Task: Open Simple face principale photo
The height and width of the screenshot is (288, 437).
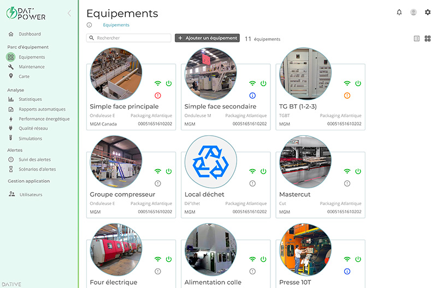Action: click(x=116, y=74)
